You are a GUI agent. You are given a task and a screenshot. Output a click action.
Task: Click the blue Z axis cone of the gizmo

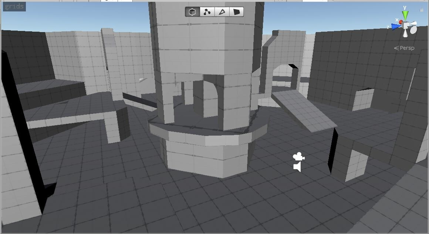point(395,26)
